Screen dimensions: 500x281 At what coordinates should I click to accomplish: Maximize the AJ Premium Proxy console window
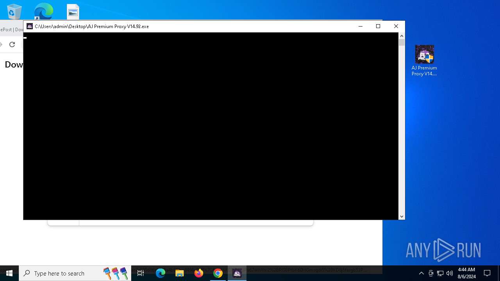click(378, 26)
